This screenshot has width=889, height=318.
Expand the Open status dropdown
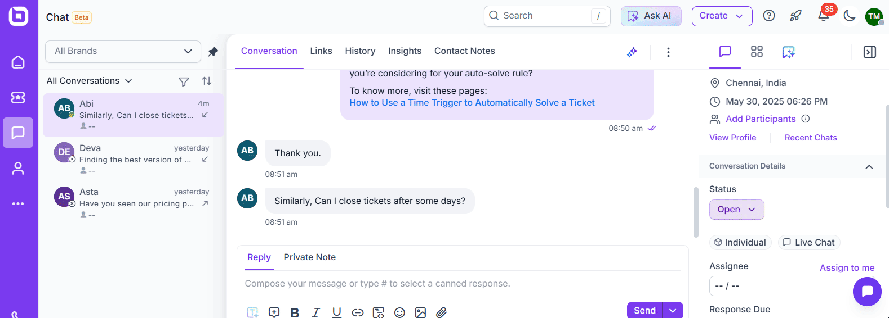click(736, 210)
